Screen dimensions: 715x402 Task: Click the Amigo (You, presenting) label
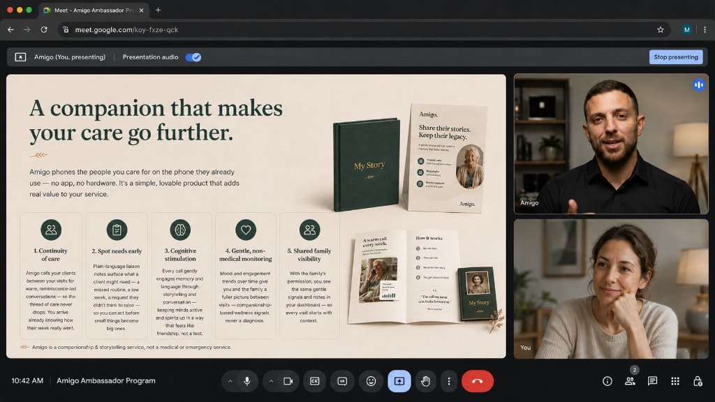click(x=70, y=57)
